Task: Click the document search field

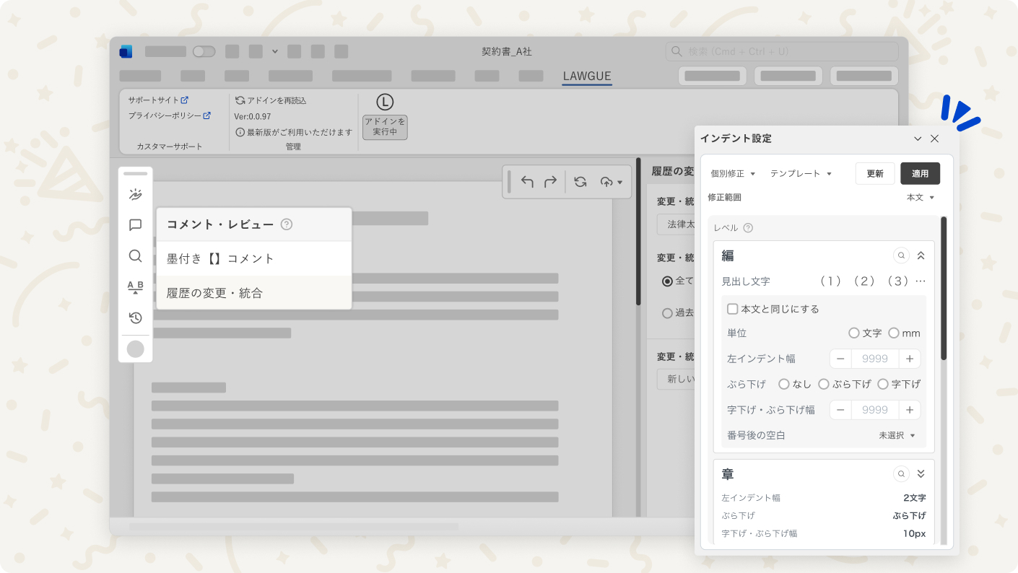Action: point(782,52)
